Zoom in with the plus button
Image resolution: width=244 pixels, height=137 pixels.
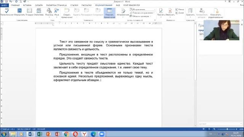236,129
